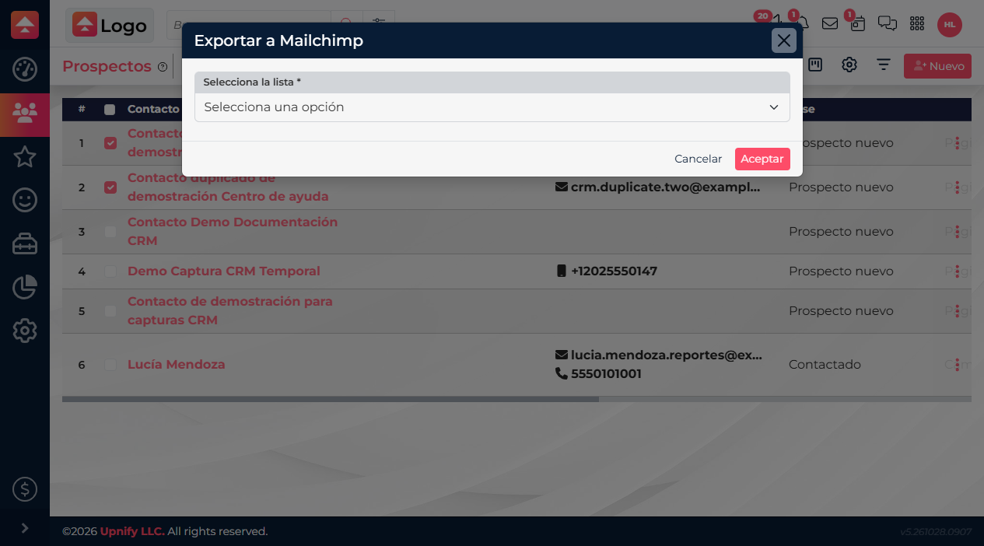Open Demo Captura CRM Temporal contact
This screenshot has width=984, height=546.
click(224, 271)
